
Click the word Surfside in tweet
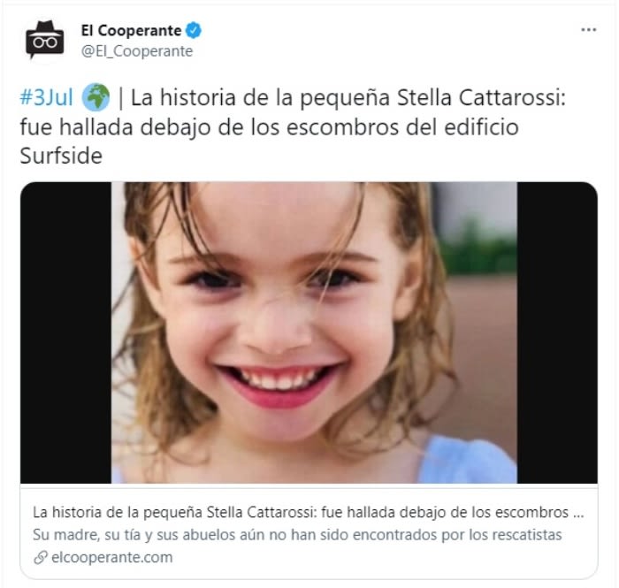61,156
